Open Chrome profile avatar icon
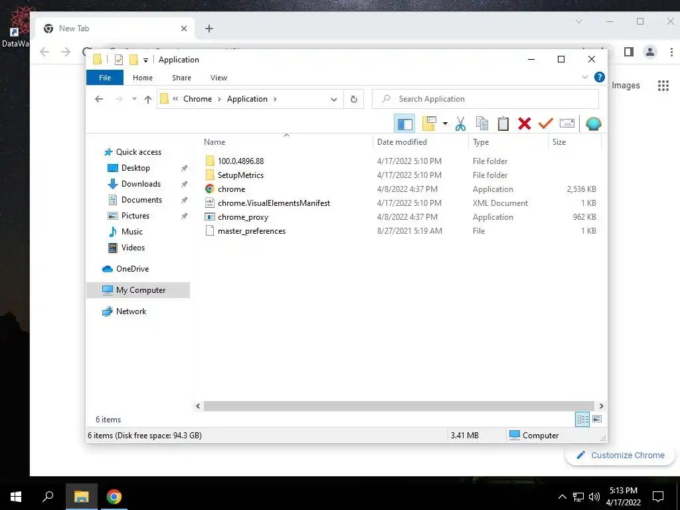The height and width of the screenshot is (510, 680). (x=649, y=52)
